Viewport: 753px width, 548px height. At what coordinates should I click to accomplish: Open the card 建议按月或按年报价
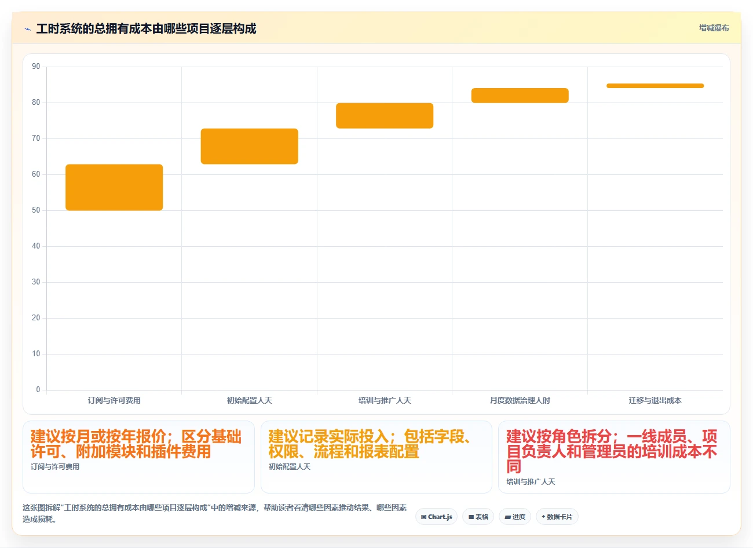coord(138,457)
